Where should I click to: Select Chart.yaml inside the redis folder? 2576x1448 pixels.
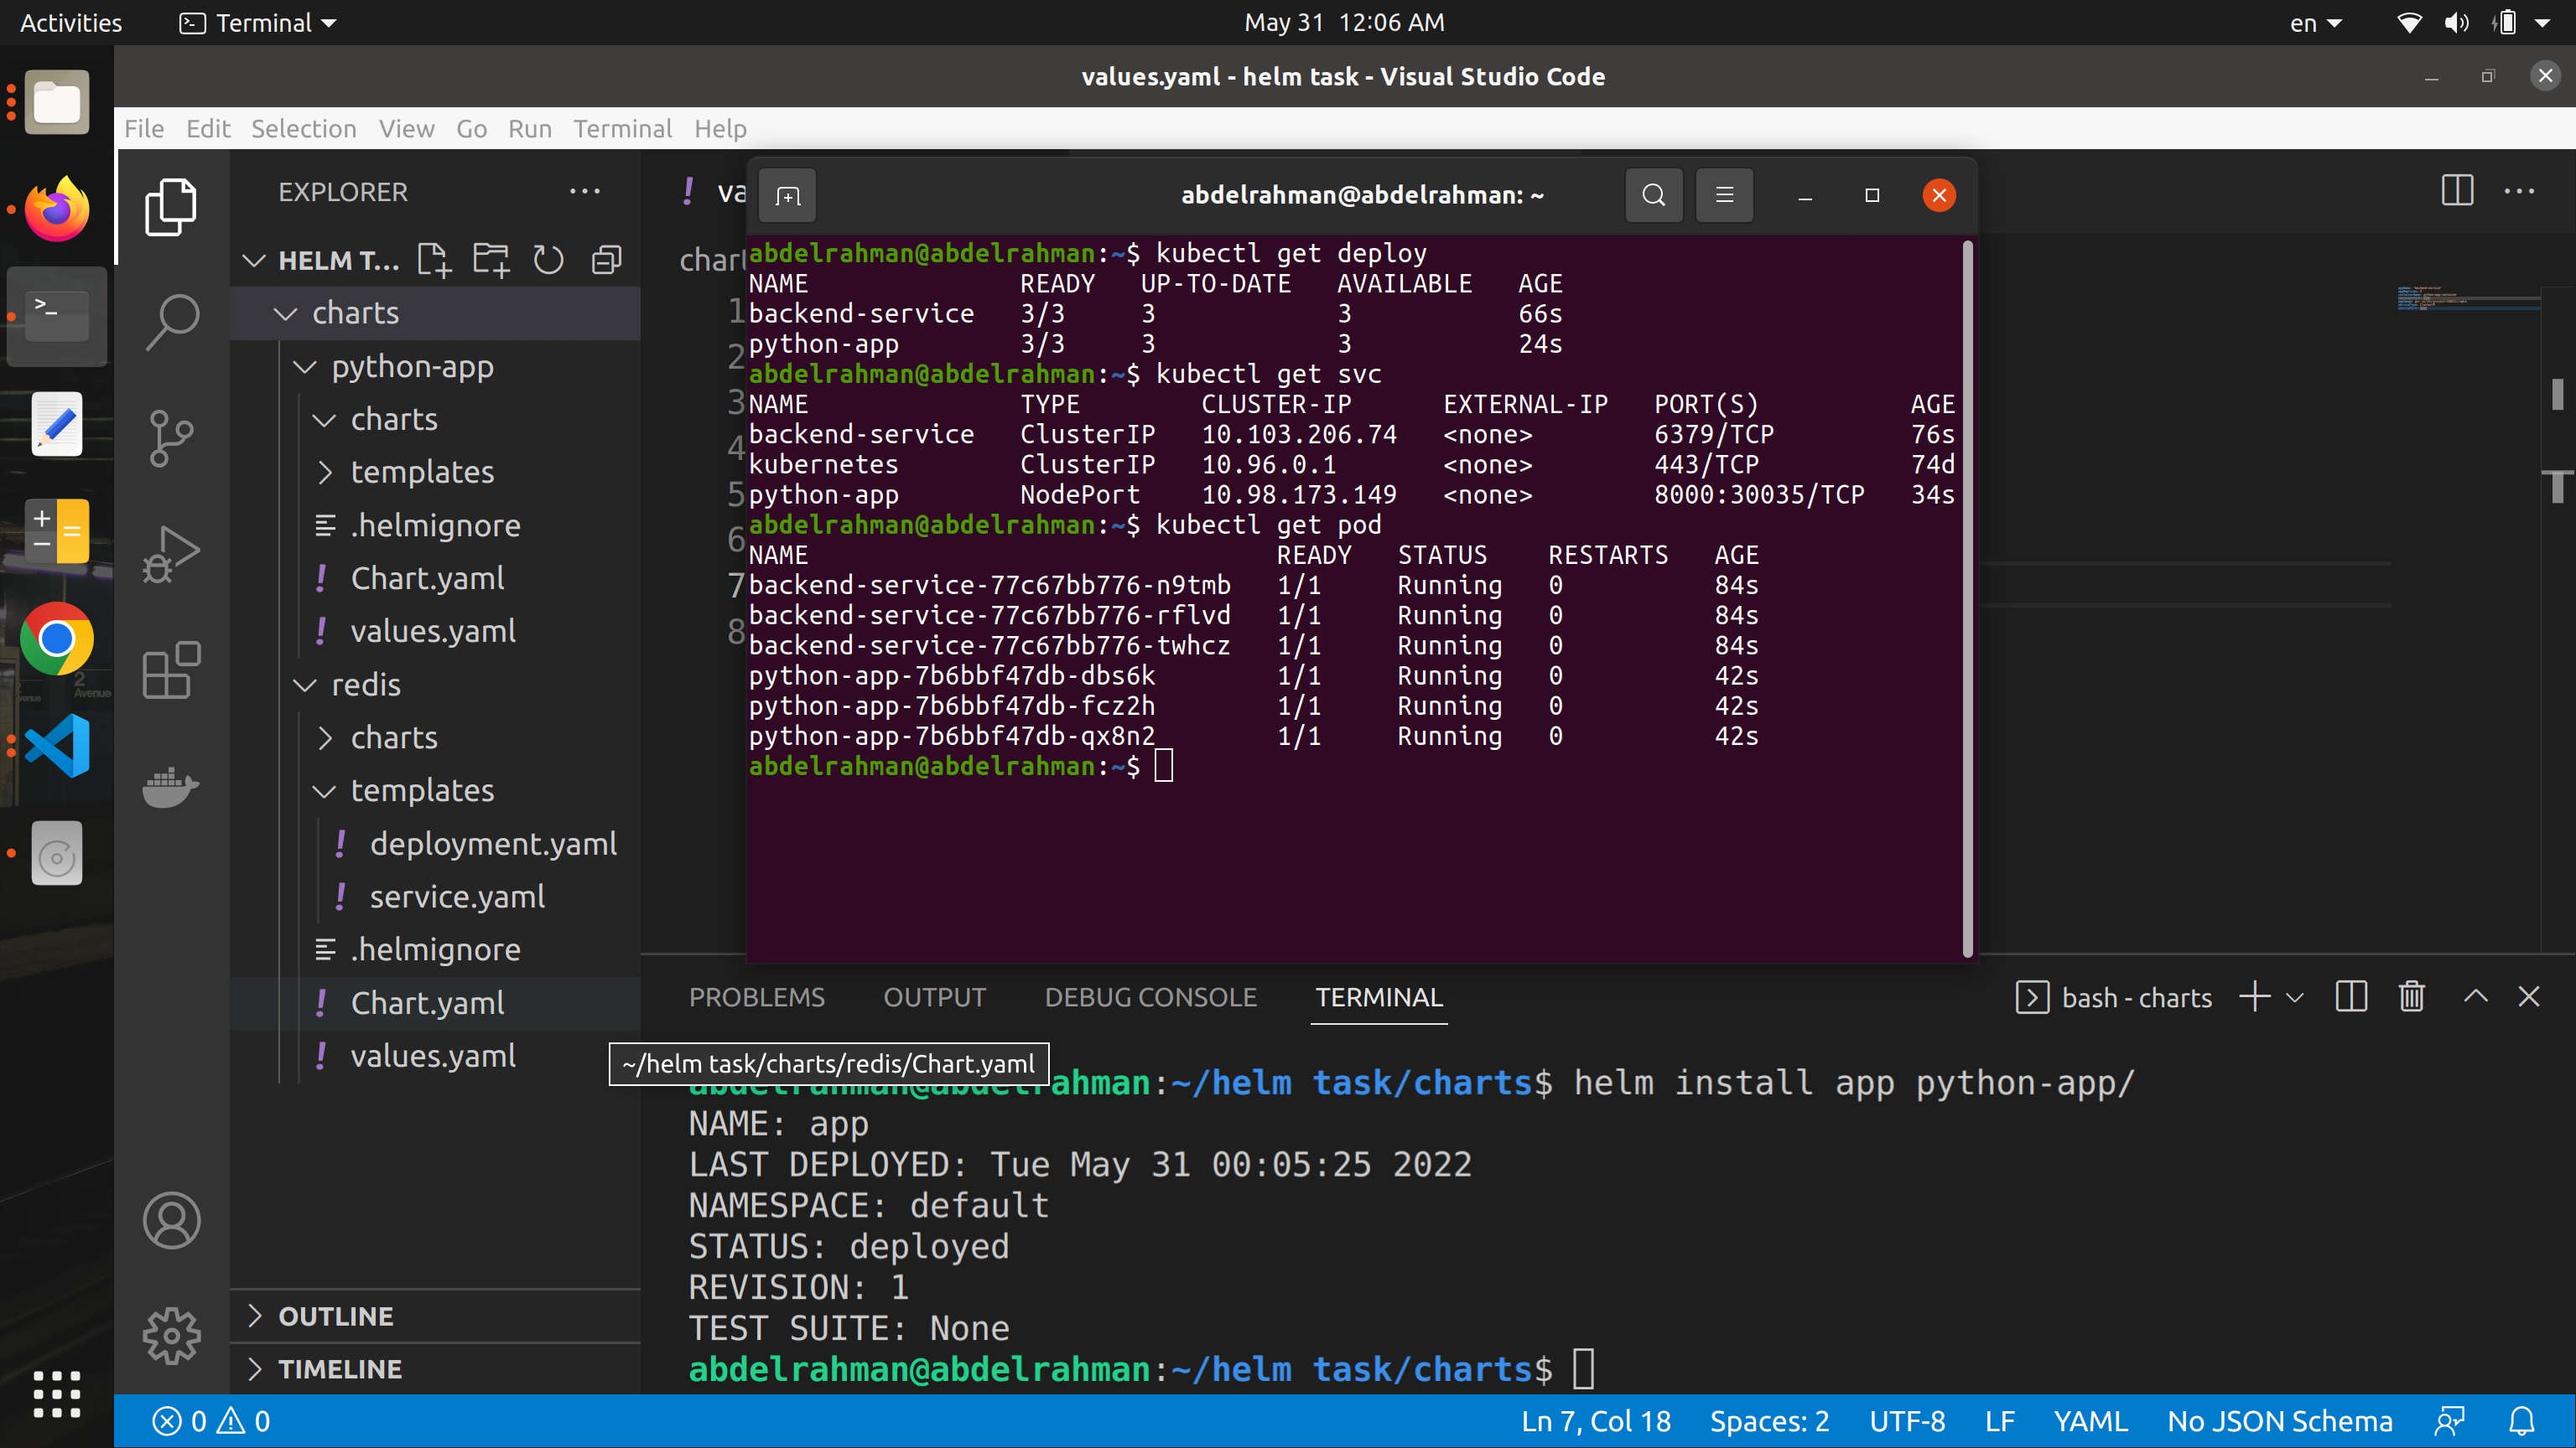429,1002
